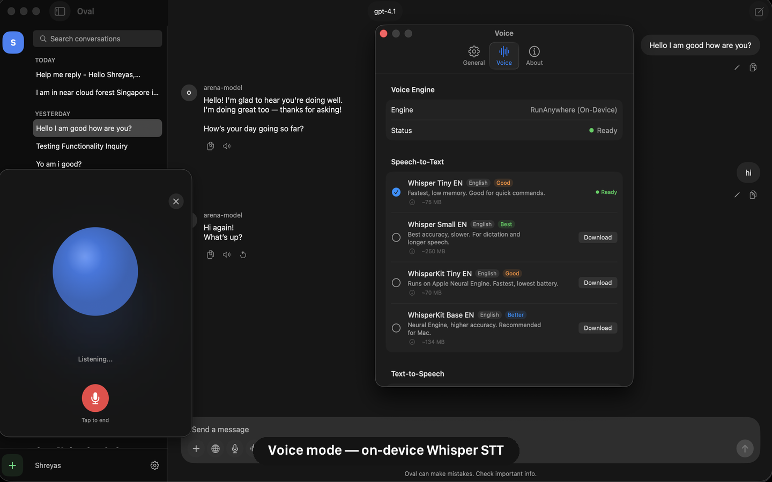Click the blue voice orb
Viewport: 772px width, 482px height.
click(95, 272)
